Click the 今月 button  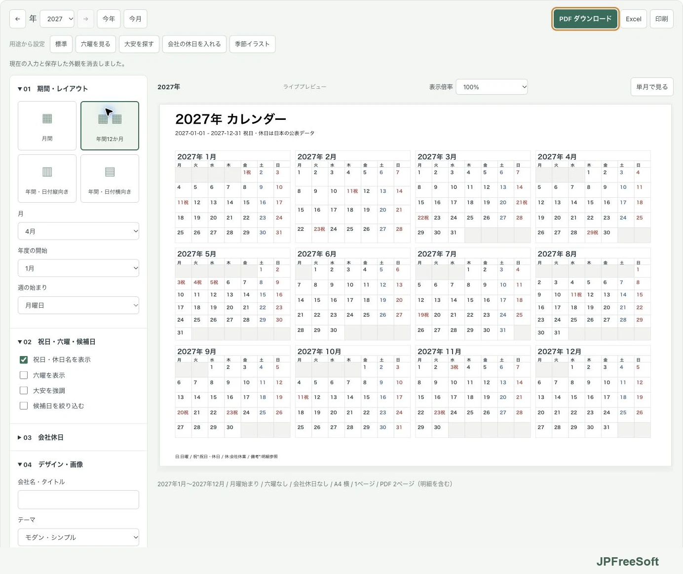[x=135, y=19]
